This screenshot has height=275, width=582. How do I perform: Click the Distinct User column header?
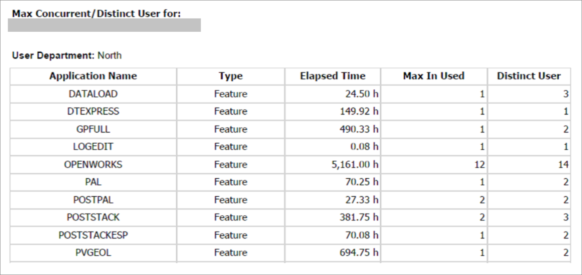[528, 76]
